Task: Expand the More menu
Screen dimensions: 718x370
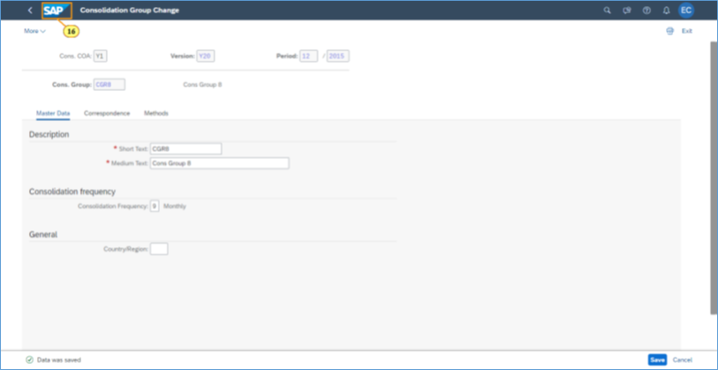Action: click(34, 31)
